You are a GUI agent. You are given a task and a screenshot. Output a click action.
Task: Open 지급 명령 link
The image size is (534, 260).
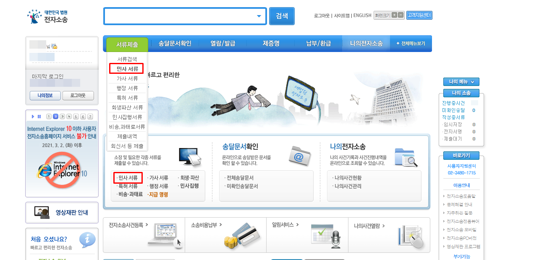pos(158,194)
